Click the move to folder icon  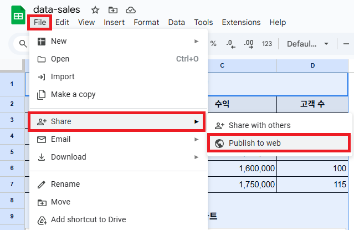click(112, 10)
